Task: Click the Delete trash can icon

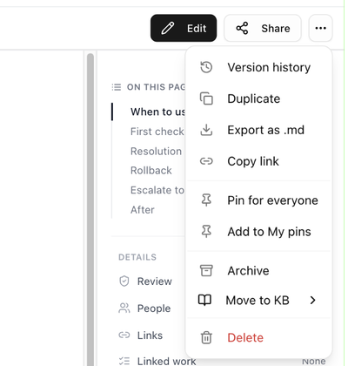Action: [206, 337]
